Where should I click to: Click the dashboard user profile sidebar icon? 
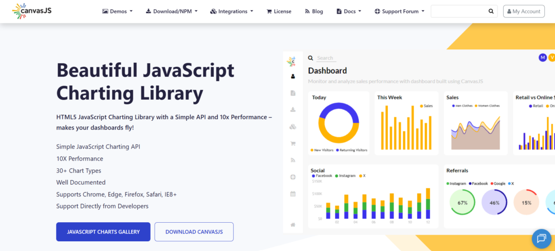point(293,76)
